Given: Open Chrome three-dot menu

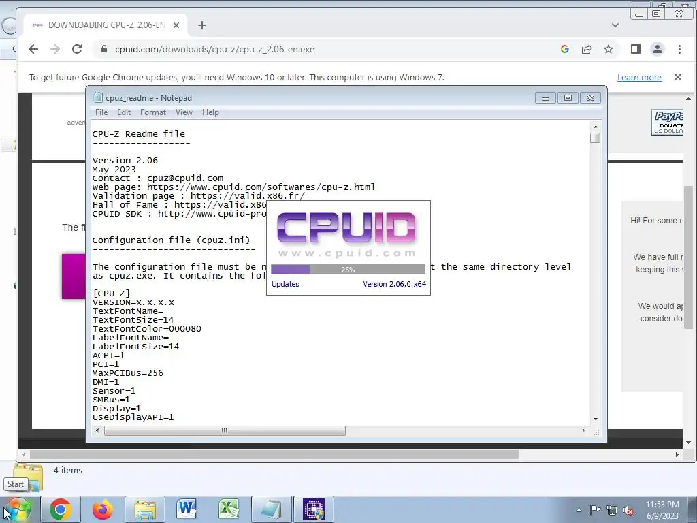Looking at the screenshot, I should click(679, 49).
